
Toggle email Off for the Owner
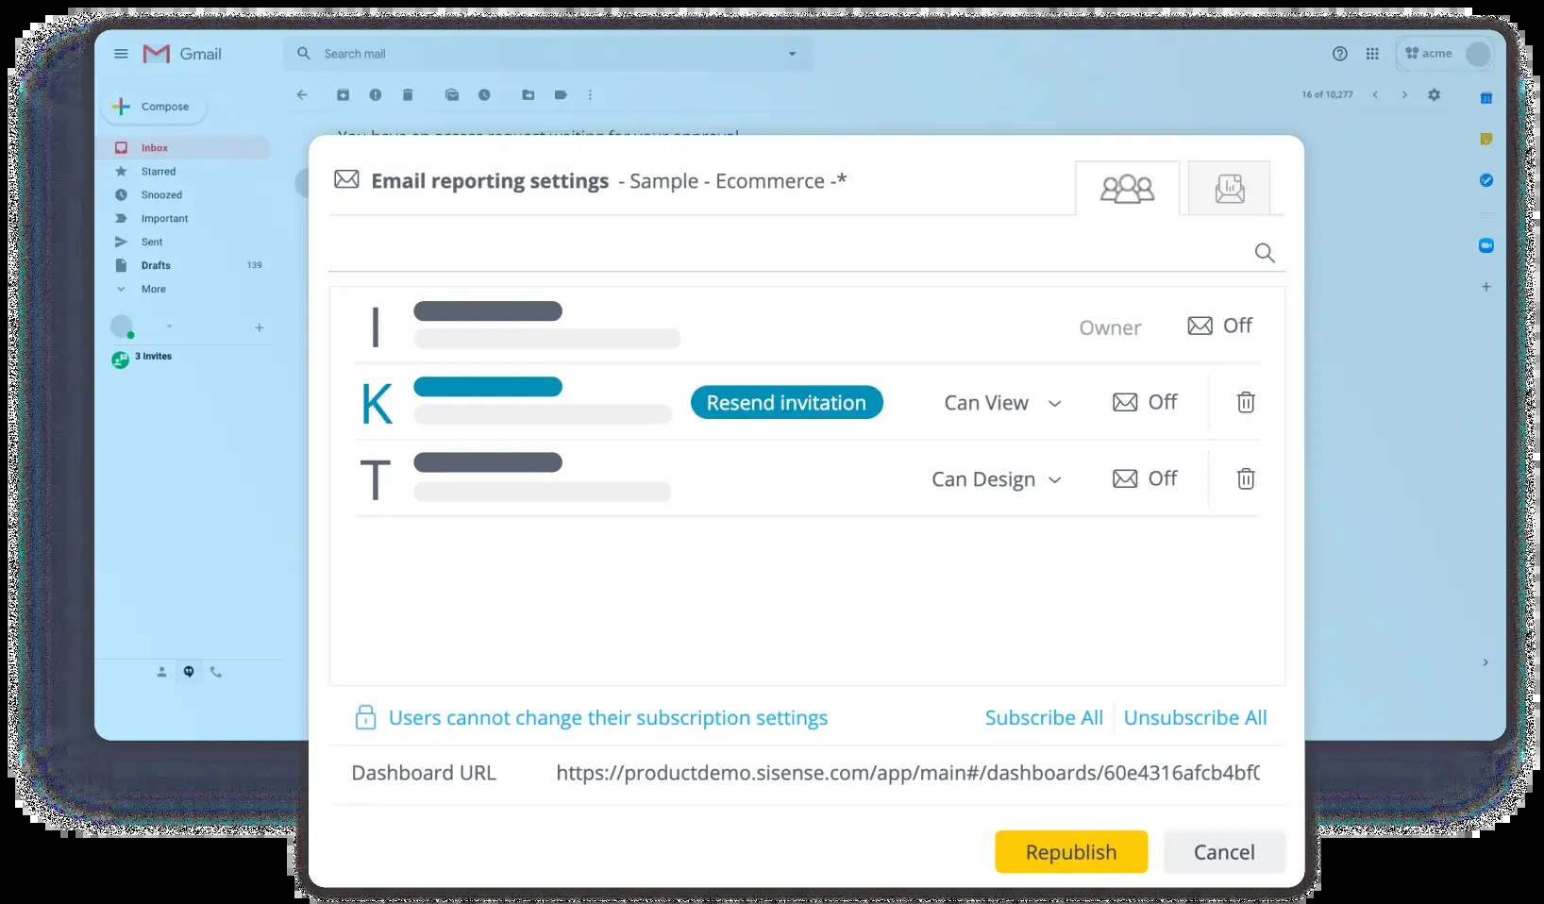[1219, 326]
